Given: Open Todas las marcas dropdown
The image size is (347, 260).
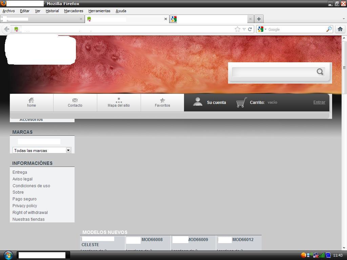Looking at the screenshot, I should click(42, 150).
